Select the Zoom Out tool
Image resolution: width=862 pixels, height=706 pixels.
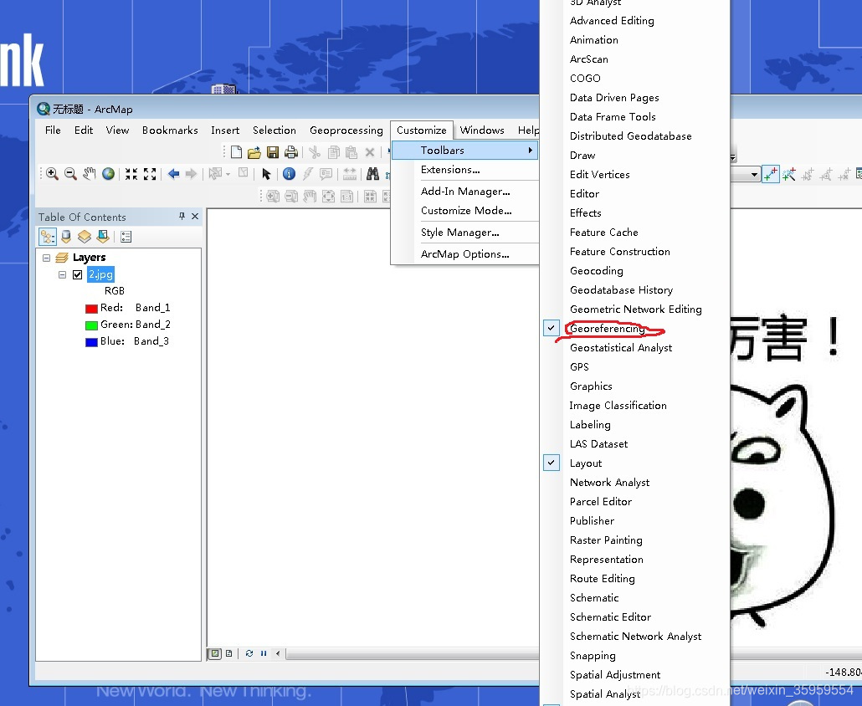[x=70, y=174]
